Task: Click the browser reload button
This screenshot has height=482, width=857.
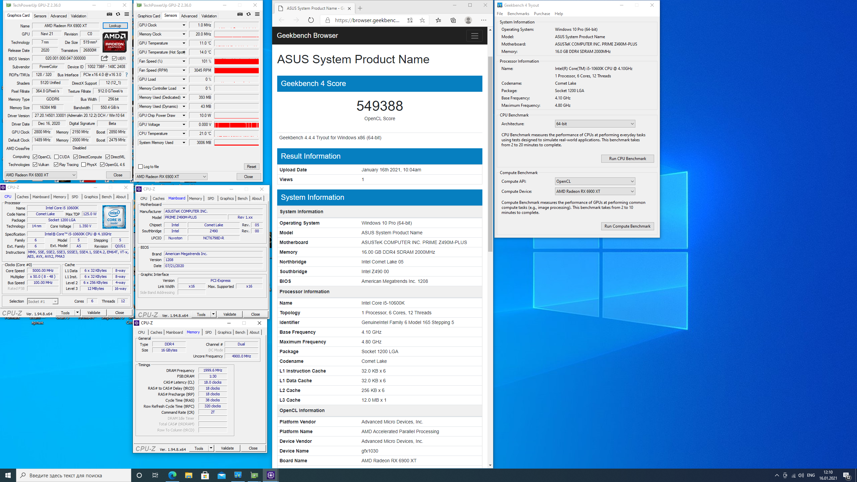Action: coord(311,20)
